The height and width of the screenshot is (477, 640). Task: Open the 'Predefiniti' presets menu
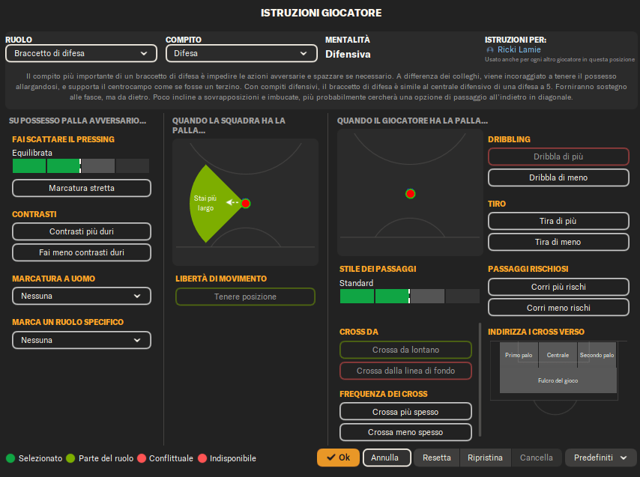point(601,458)
